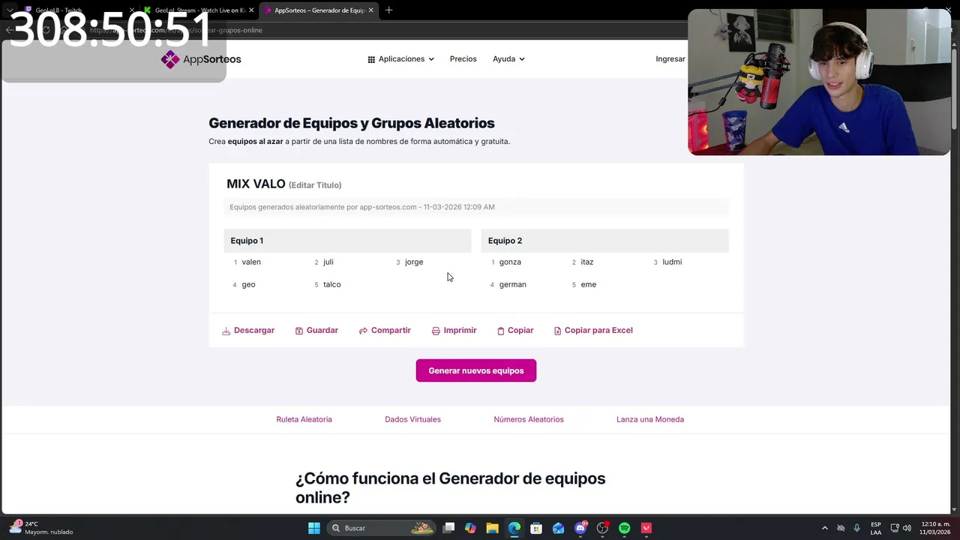Open Microsoft Store from taskbar
This screenshot has height=540, width=960.
[x=536, y=528]
